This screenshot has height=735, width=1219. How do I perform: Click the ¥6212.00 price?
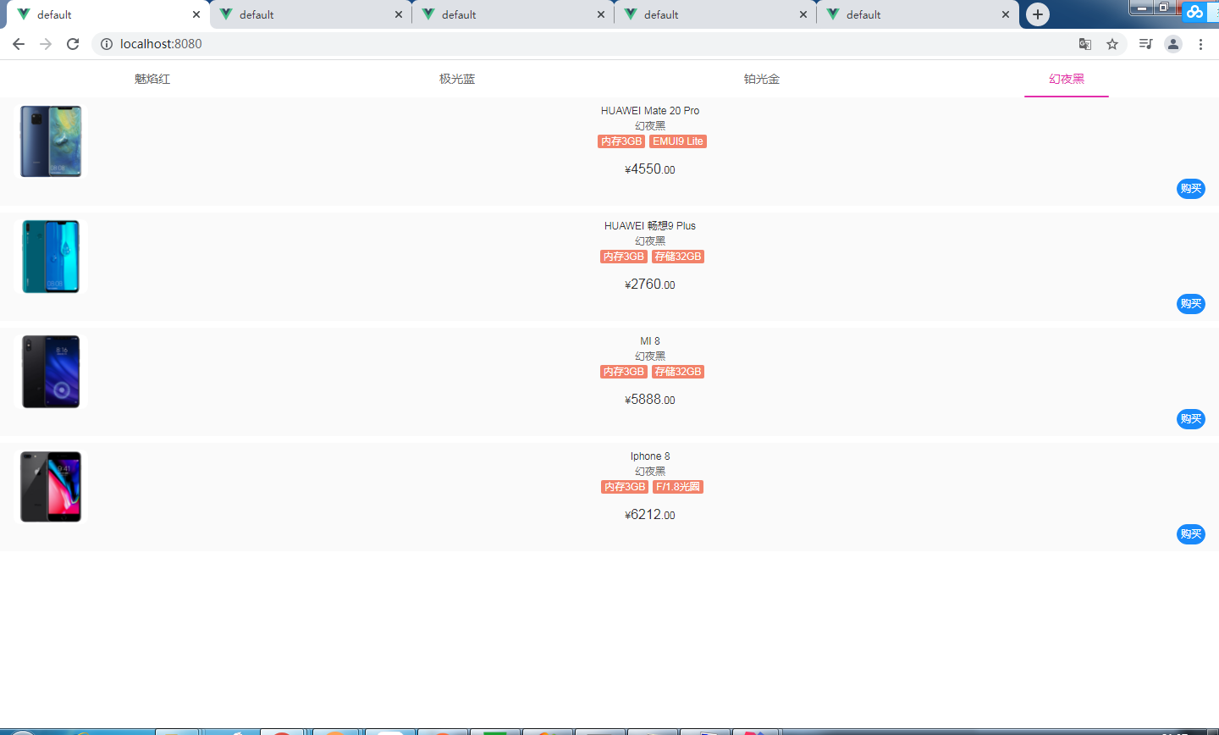pos(650,515)
